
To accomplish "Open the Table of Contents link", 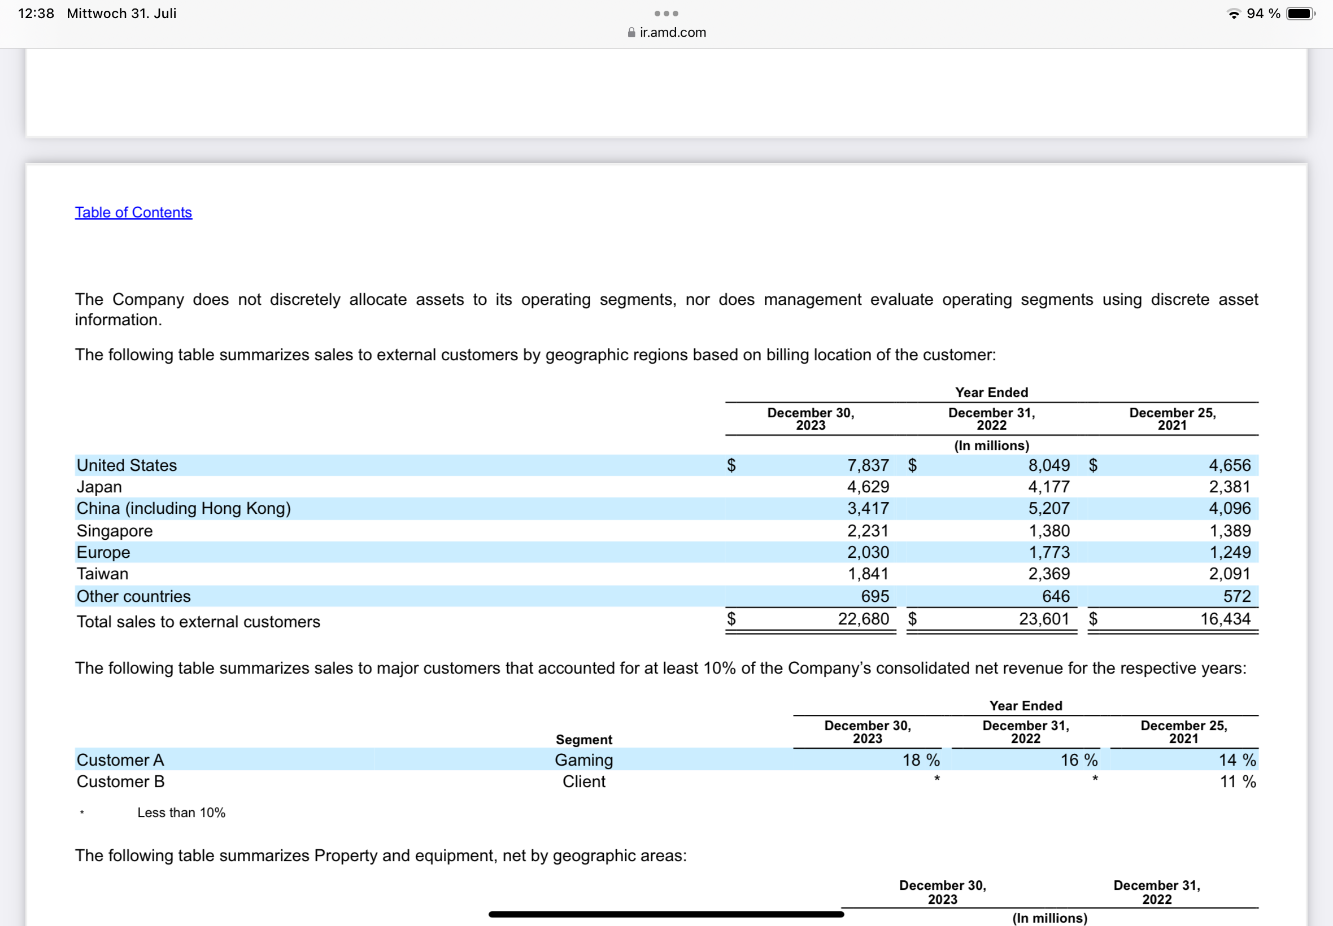I will tap(133, 212).
